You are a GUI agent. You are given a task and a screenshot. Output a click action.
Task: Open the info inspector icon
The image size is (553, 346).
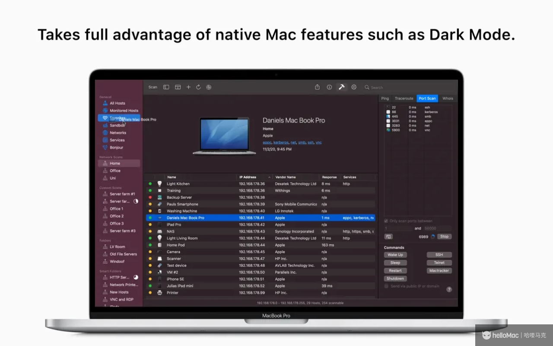[329, 87]
